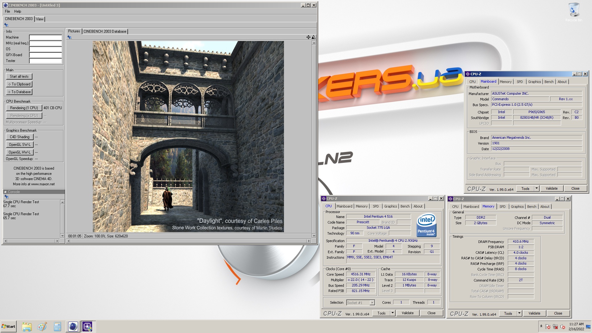
Task: Open the File menu in CINEBENCH
Action: click(7, 11)
